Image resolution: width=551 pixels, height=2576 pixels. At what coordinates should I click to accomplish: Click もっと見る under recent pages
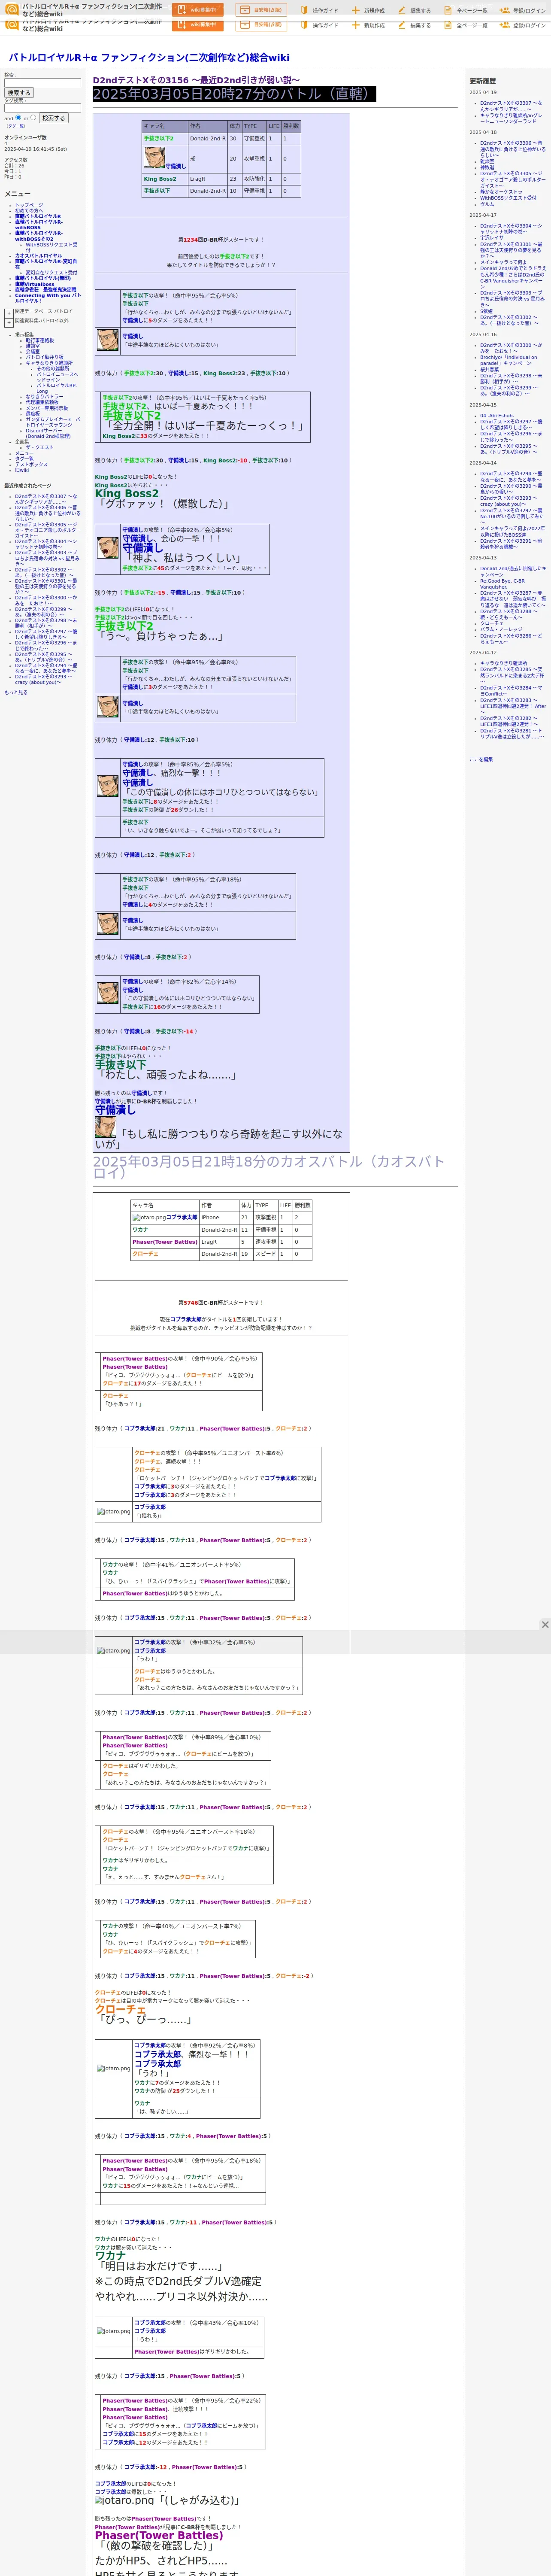(x=16, y=692)
